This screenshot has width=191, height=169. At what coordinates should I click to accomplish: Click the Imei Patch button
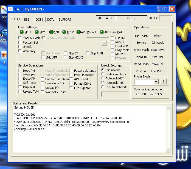coord(158,71)
